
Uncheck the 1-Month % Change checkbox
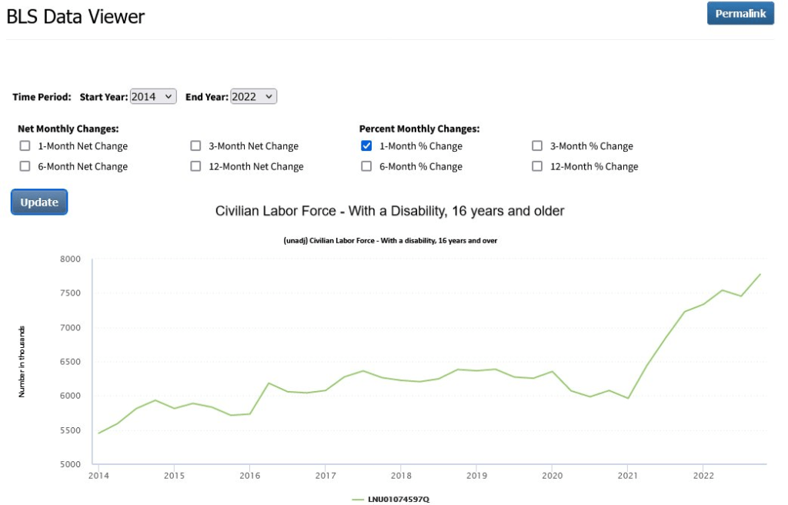tap(366, 146)
